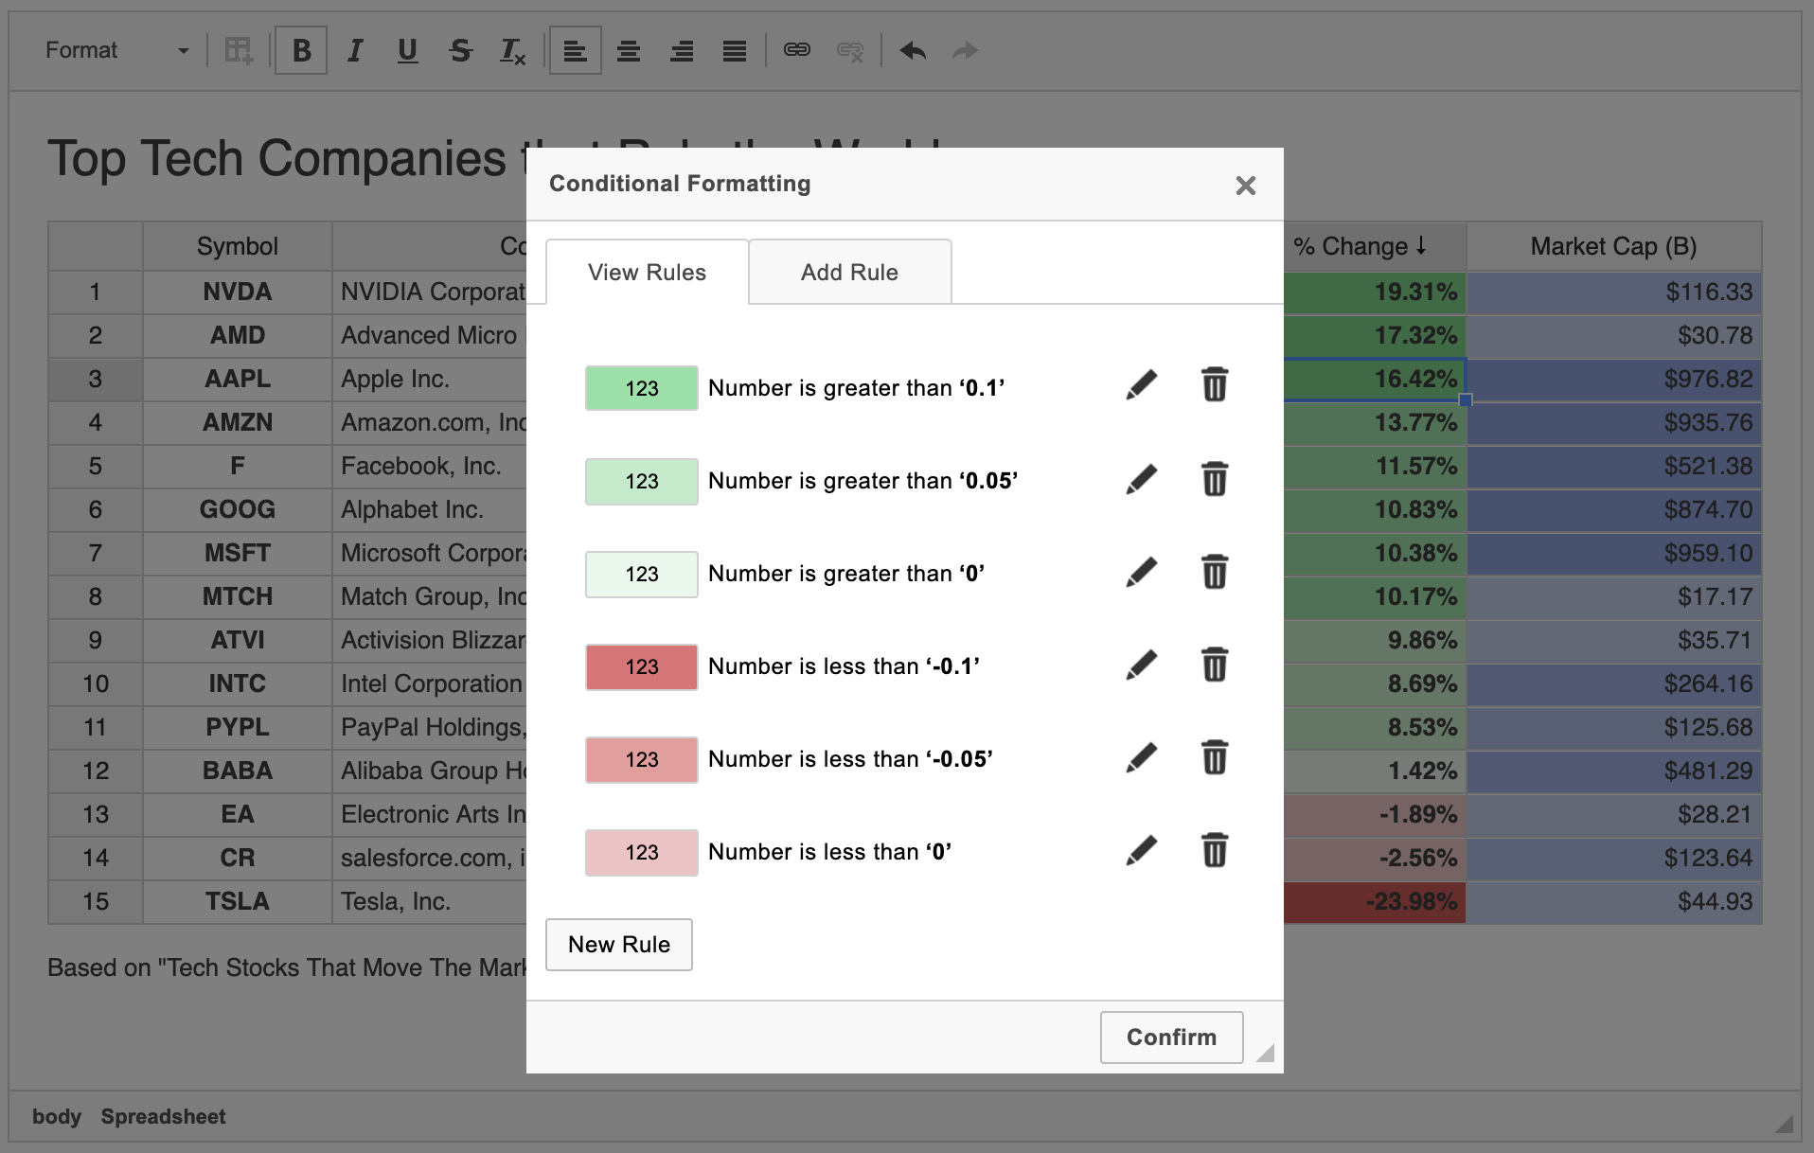Switch to the View Rules tab
1814x1153 pixels.
point(647,273)
